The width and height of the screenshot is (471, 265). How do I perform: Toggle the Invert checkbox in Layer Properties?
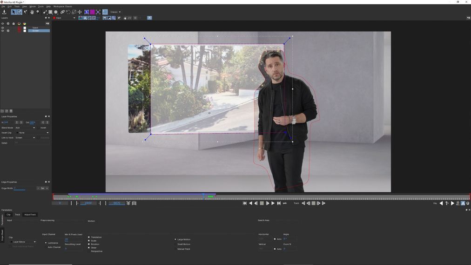pyautogui.click(x=43, y=128)
